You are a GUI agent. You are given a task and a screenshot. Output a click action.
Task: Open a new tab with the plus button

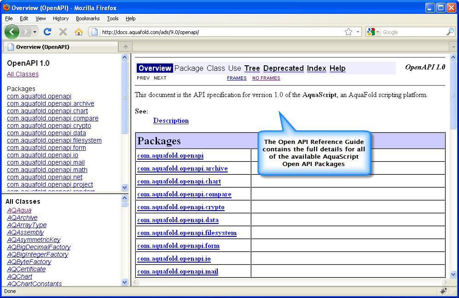point(126,47)
